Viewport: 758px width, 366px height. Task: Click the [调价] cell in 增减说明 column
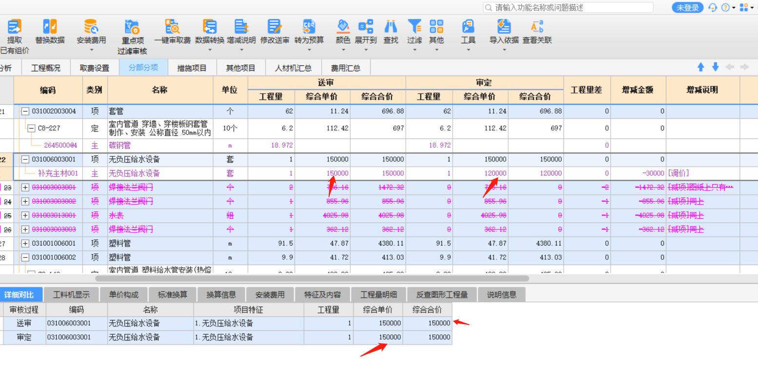tap(703, 173)
